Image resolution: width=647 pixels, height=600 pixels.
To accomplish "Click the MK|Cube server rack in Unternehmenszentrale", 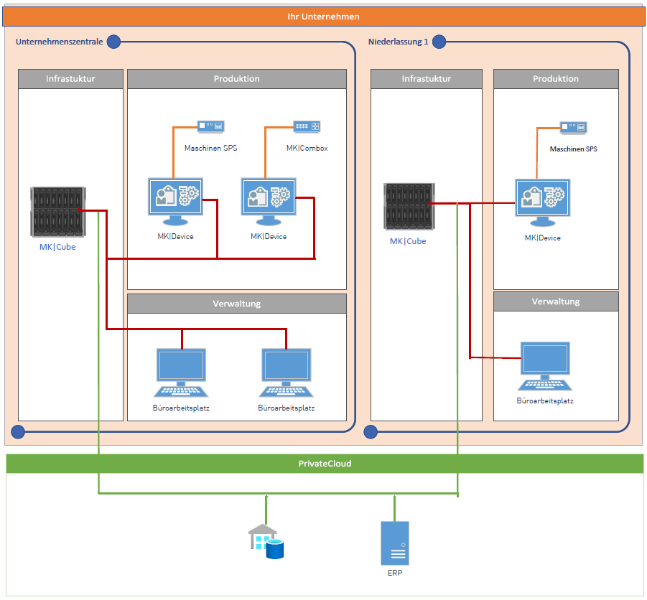I will (58, 212).
